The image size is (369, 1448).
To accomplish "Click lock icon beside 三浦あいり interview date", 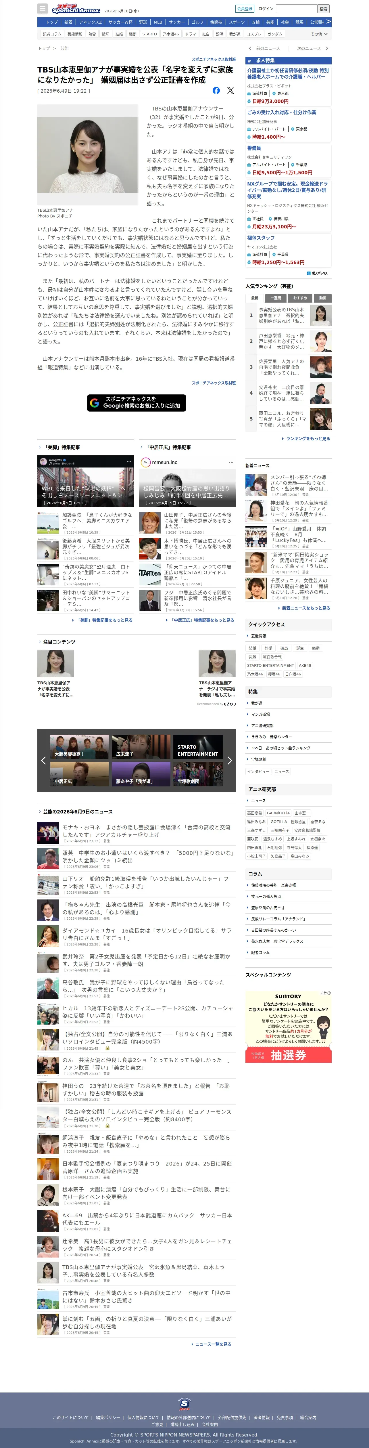I will click(107, 1048).
